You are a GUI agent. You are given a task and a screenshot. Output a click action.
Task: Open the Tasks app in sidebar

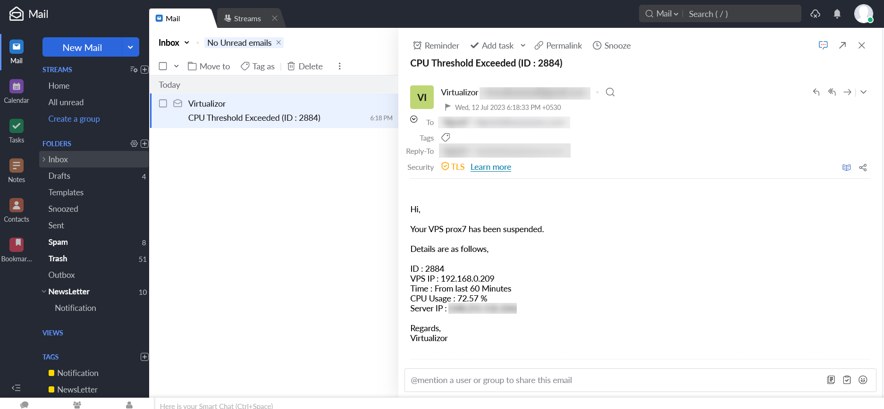click(17, 131)
